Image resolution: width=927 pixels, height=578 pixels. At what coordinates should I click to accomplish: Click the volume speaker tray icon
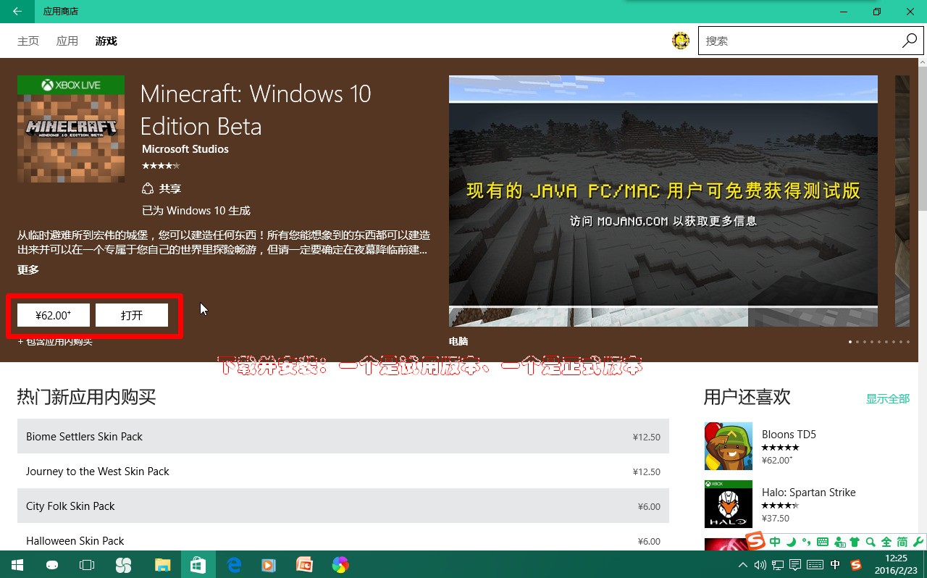point(760,564)
